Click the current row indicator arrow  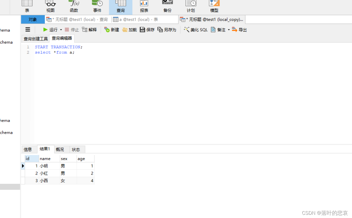click(23, 166)
